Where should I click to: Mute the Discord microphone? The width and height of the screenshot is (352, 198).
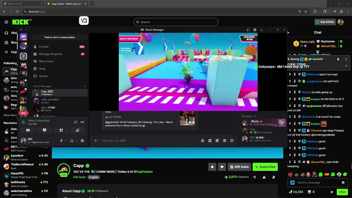pos(61,141)
